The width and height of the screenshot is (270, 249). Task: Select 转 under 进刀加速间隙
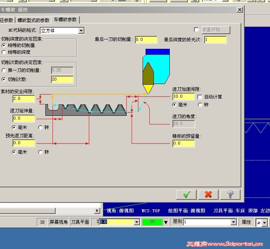[x=200, y=105]
